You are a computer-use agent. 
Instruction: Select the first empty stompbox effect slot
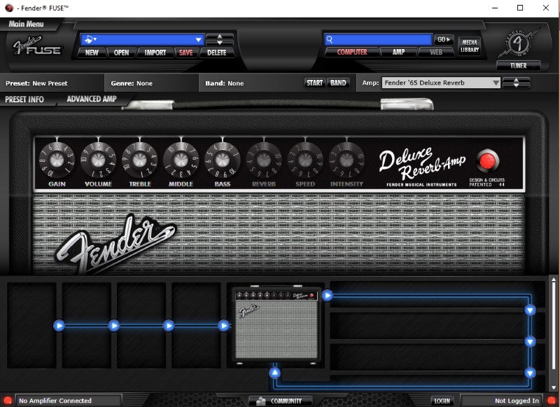pyautogui.click(x=32, y=325)
